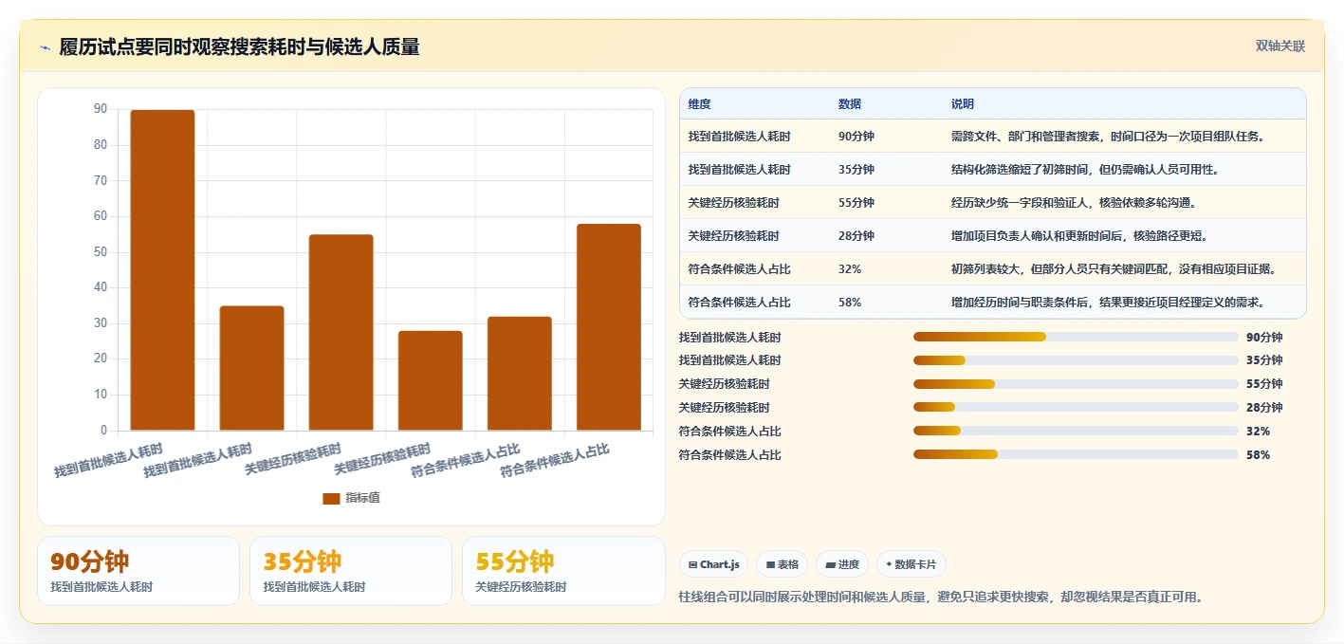Click the description starting 初筛列表较大

pyautogui.click(x=1114, y=269)
